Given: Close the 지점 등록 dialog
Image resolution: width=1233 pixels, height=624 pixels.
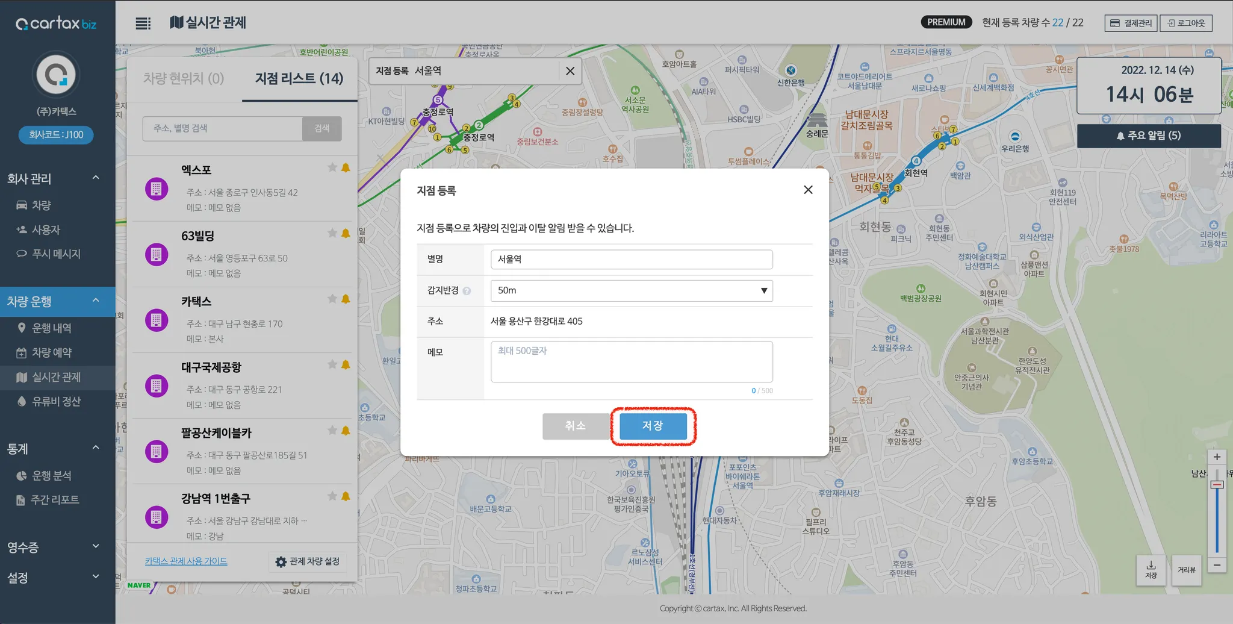Looking at the screenshot, I should tap(808, 190).
